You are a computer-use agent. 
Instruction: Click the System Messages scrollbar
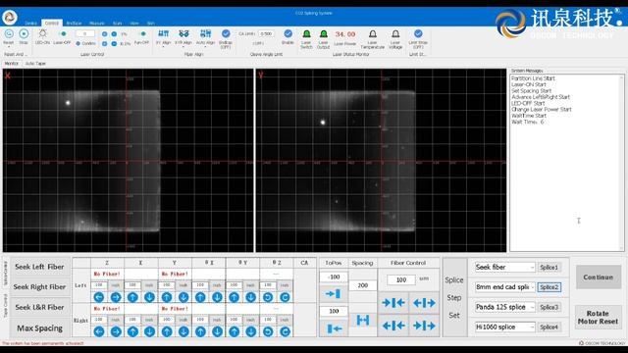pyautogui.click(x=622, y=162)
